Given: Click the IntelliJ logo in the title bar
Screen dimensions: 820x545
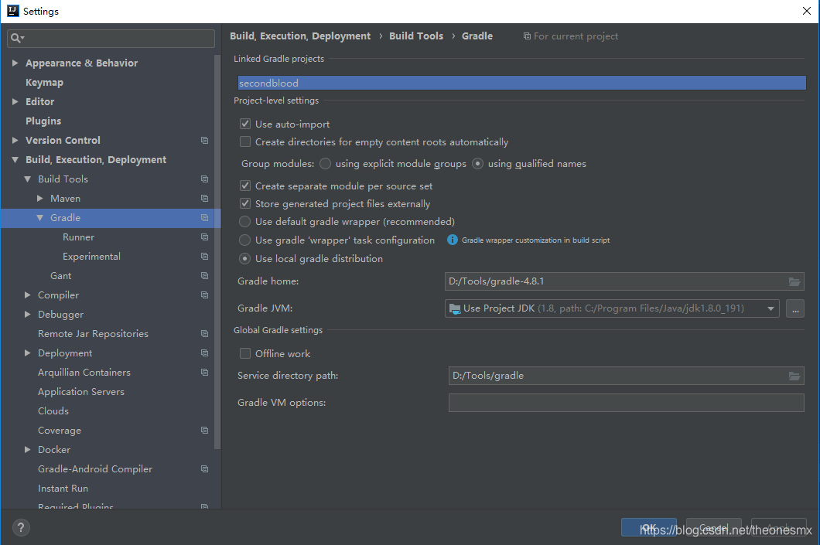Looking at the screenshot, I should [x=12, y=11].
